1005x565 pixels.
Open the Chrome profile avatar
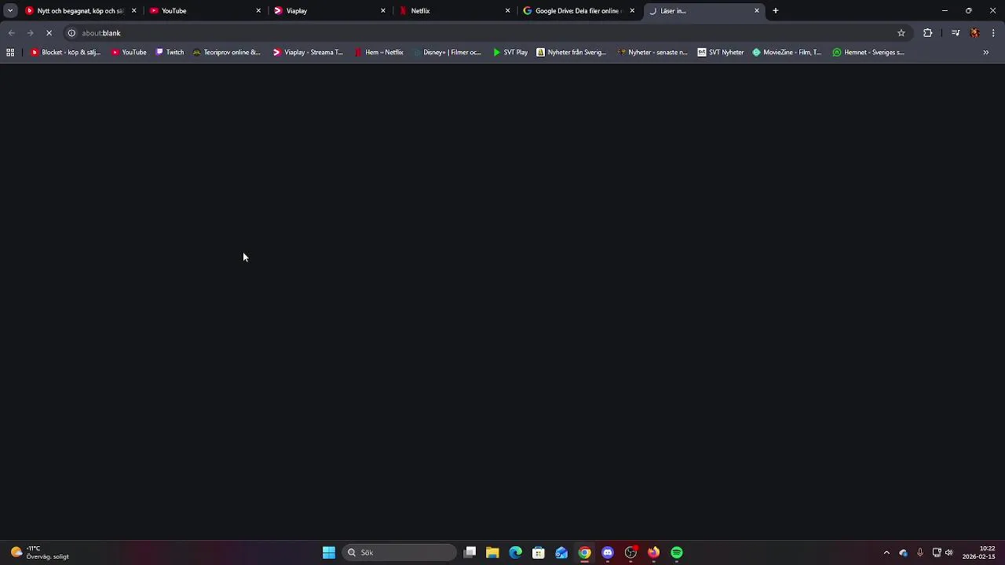[x=975, y=33]
